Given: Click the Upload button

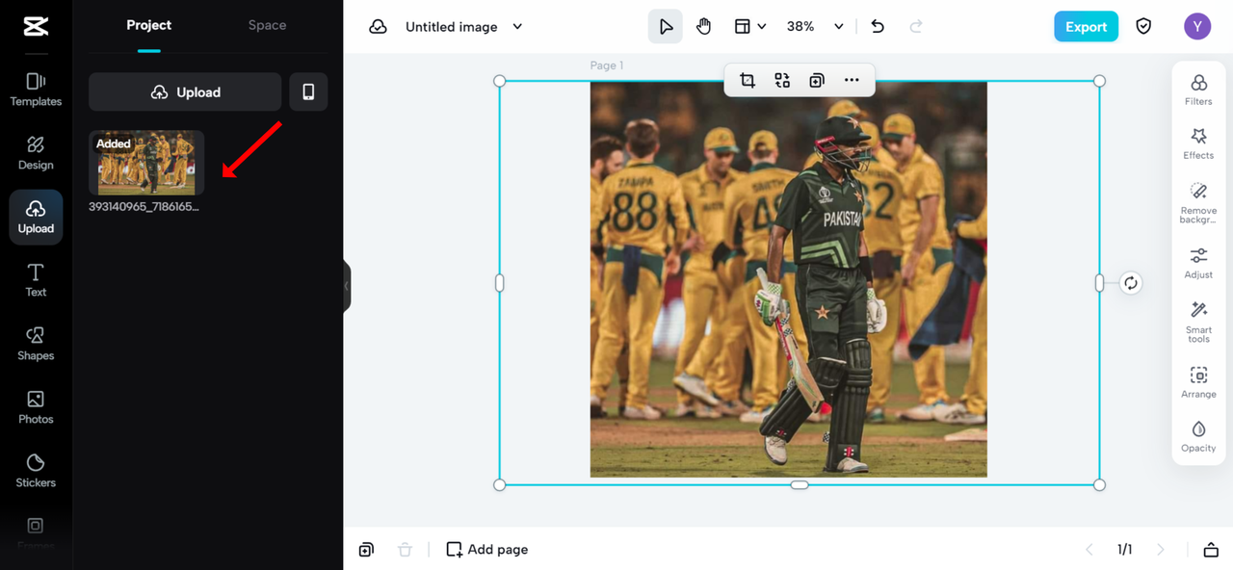Looking at the screenshot, I should click(x=185, y=92).
